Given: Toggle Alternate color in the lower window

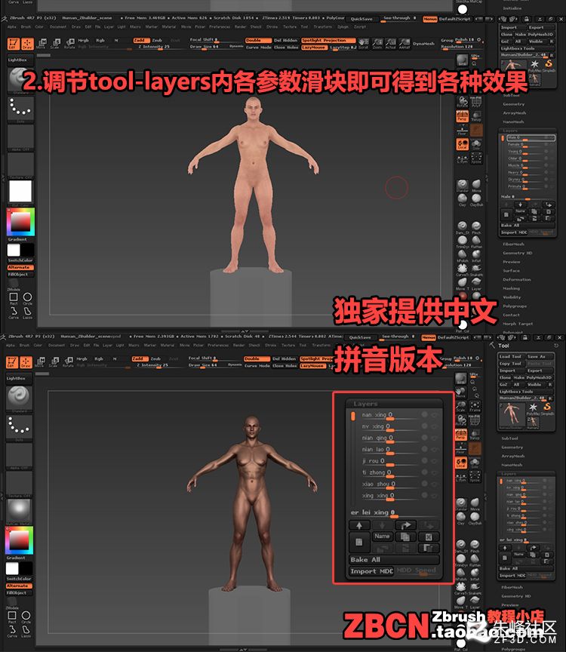Looking at the screenshot, I should (x=19, y=586).
